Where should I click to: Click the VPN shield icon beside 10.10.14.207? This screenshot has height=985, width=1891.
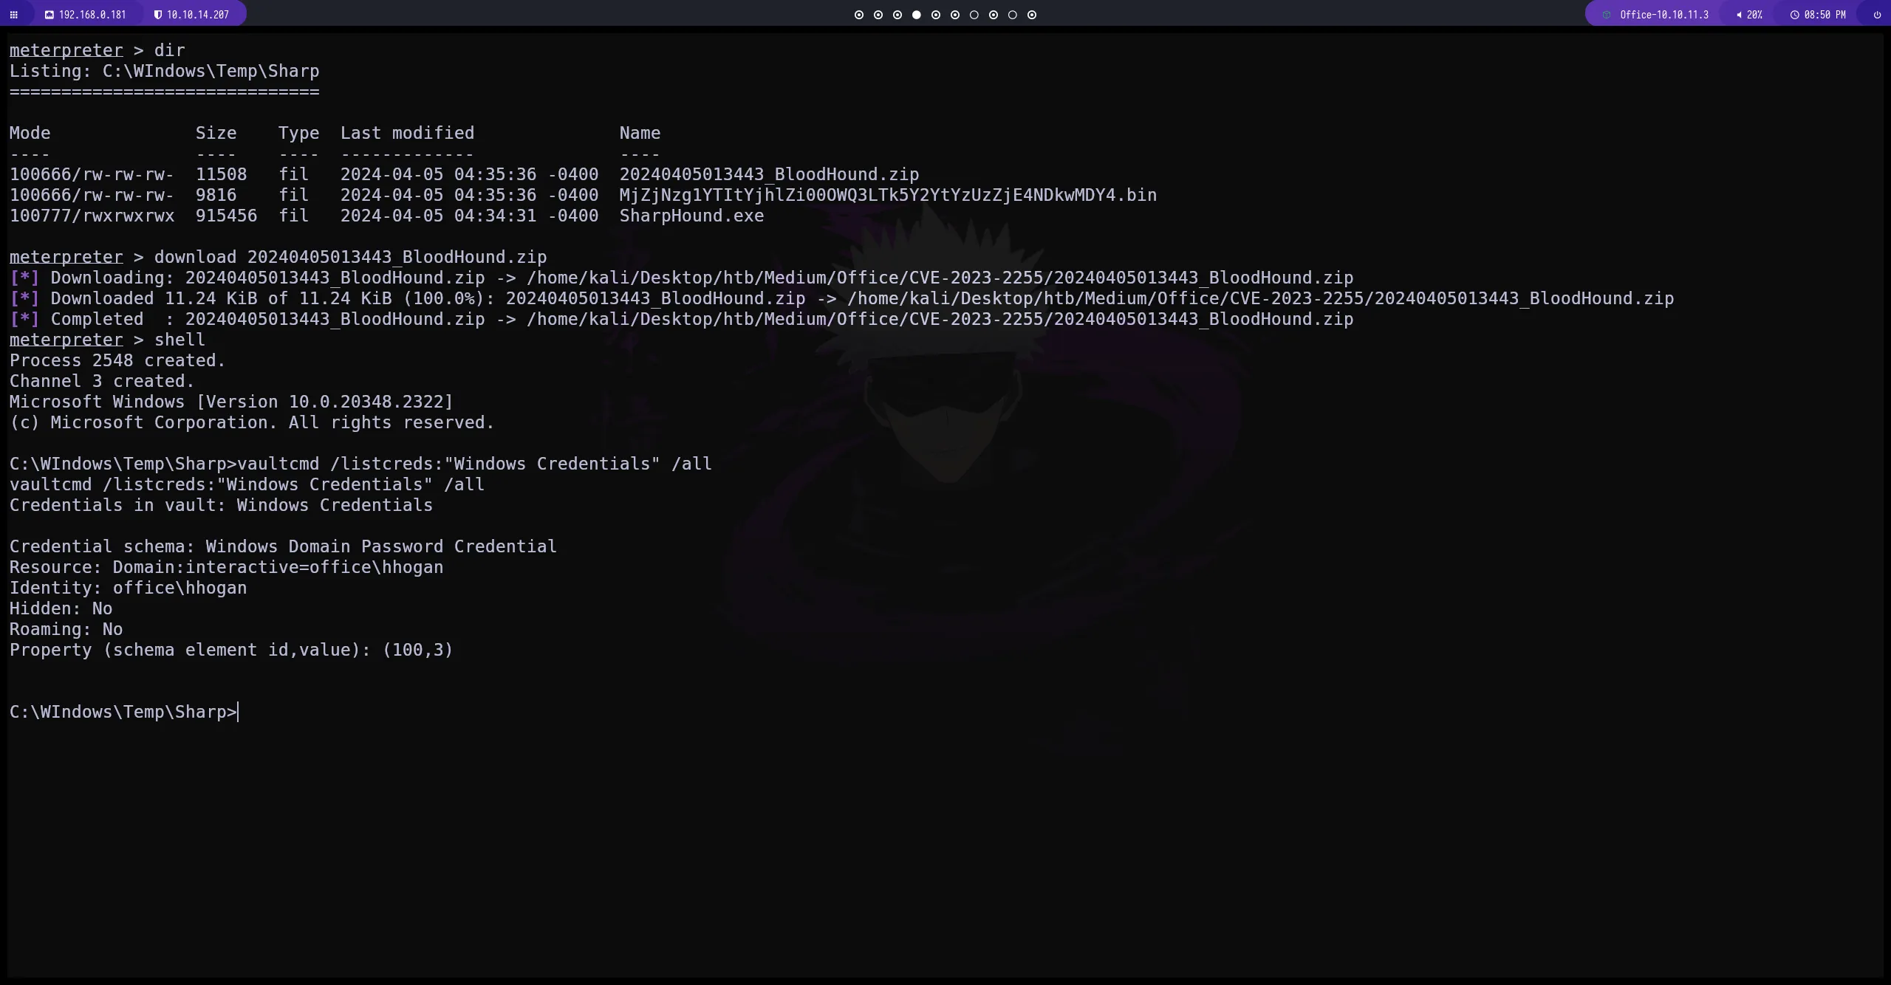[157, 15]
